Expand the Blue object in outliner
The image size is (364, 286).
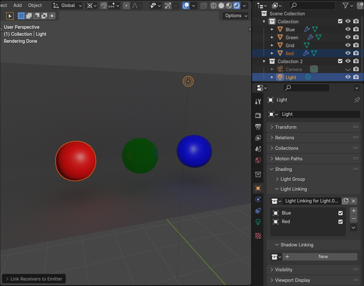click(x=272, y=29)
